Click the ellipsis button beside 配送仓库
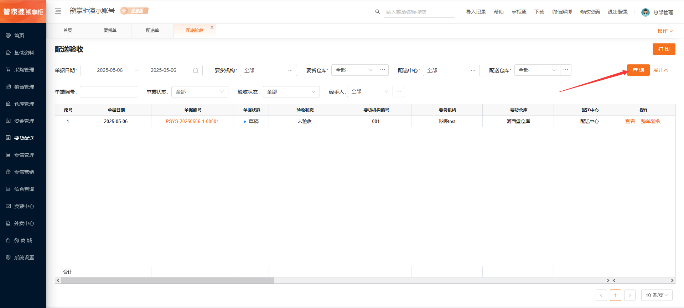684x308 pixels. coord(566,70)
